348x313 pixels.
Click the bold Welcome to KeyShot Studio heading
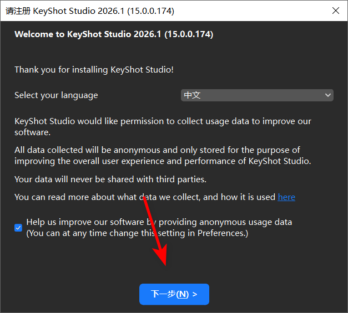point(114,34)
